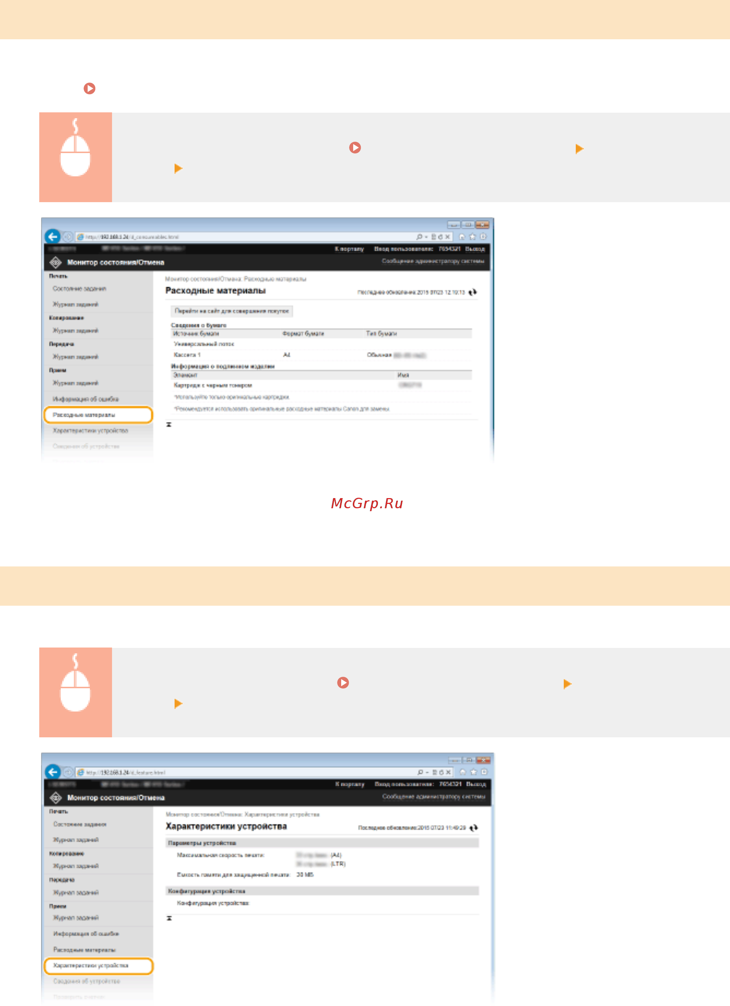Click scroll-to-top icon below Расходные материалы content
This screenshot has height=1006, width=730.
(169, 425)
